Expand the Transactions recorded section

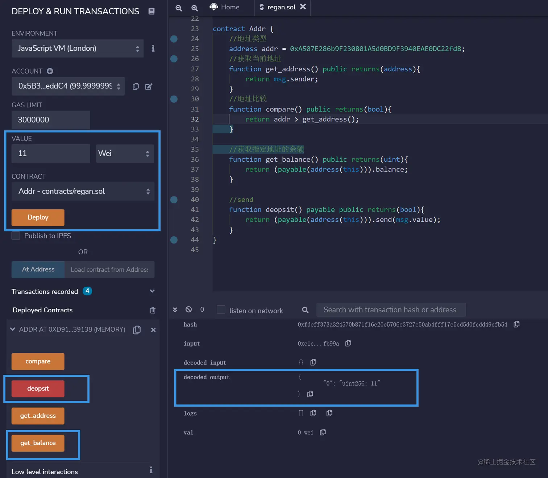click(152, 291)
